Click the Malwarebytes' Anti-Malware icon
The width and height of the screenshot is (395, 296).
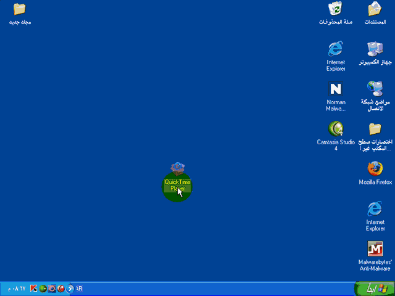375,249
